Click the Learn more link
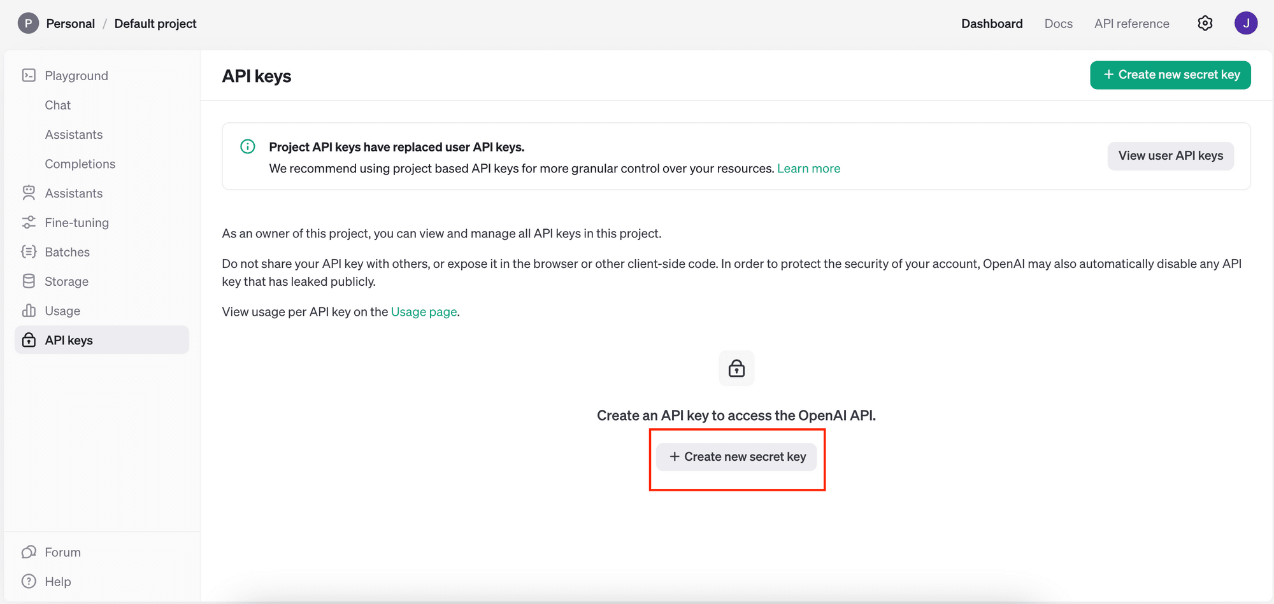1274x604 pixels. tap(808, 168)
